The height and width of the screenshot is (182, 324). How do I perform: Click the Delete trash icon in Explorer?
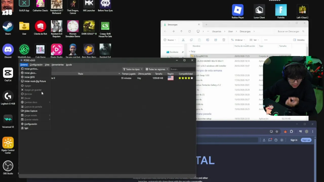tap(224, 40)
